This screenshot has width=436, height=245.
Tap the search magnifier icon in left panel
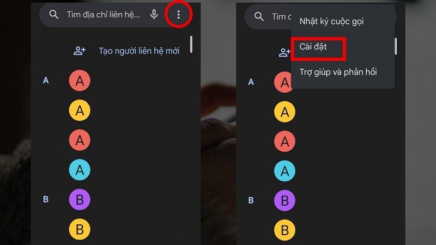pyautogui.click(x=53, y=15)
